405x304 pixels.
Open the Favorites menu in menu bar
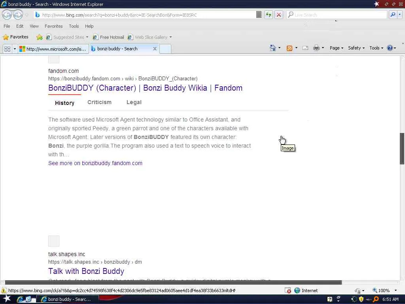point(53,26)
